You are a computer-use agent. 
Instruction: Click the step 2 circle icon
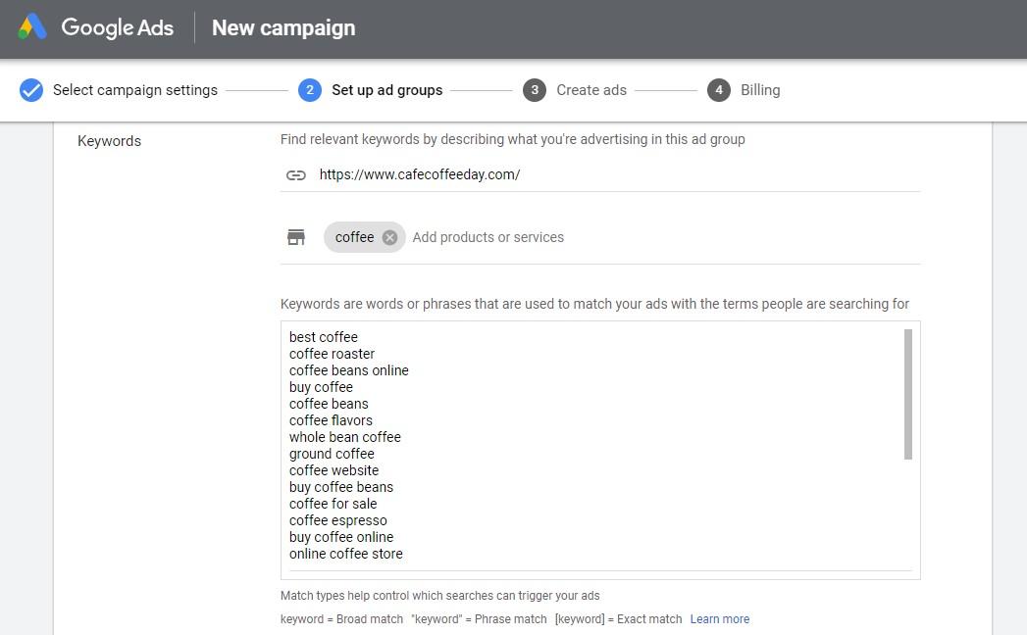tap(310, 90)
